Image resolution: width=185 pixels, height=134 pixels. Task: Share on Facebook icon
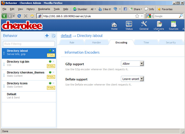(x=125, y=9)
